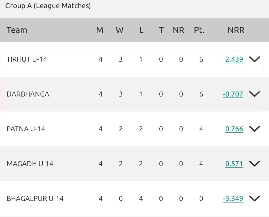269x217 pixels.
Task: Expand the MAGADH U-14 row chevron
Action: pyautogui.click(x=254, y=164)
